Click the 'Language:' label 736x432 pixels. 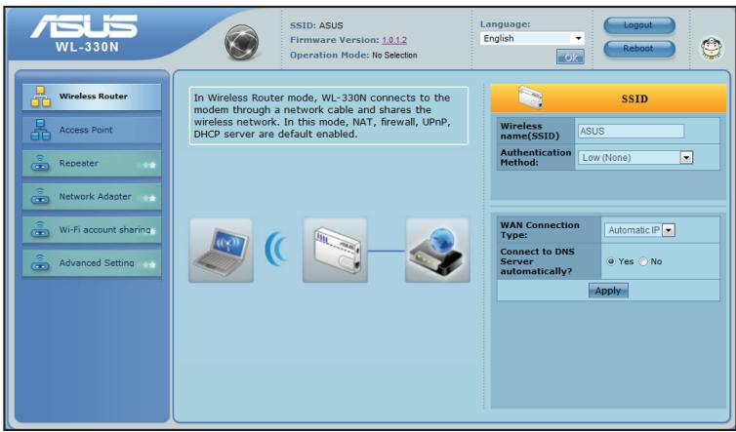tap(505, 24)
